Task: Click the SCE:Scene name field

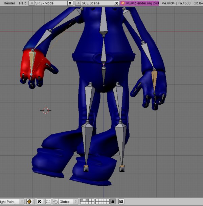Action: pyautogui.click(x=97, y=3)
